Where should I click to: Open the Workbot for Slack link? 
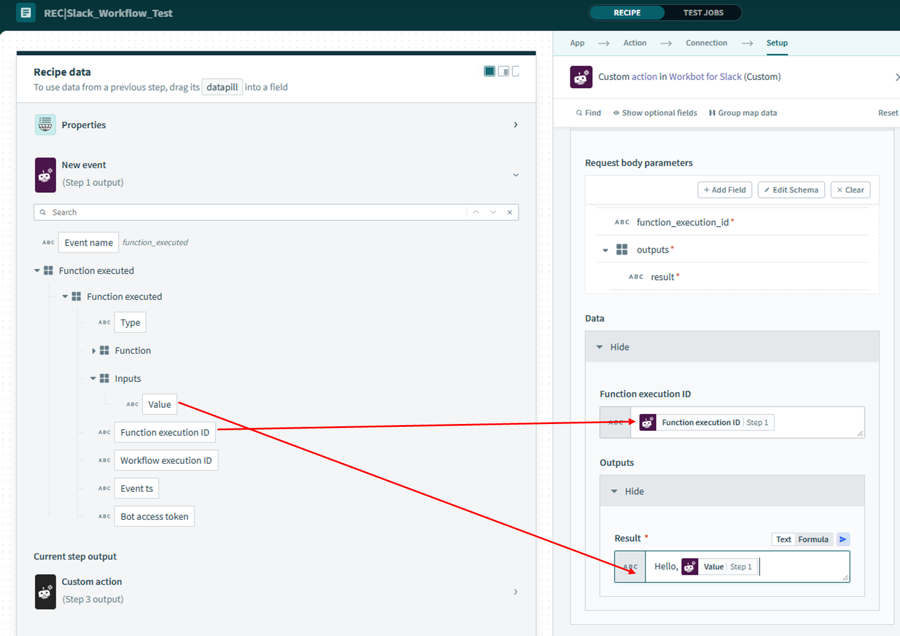coord(705,77)
